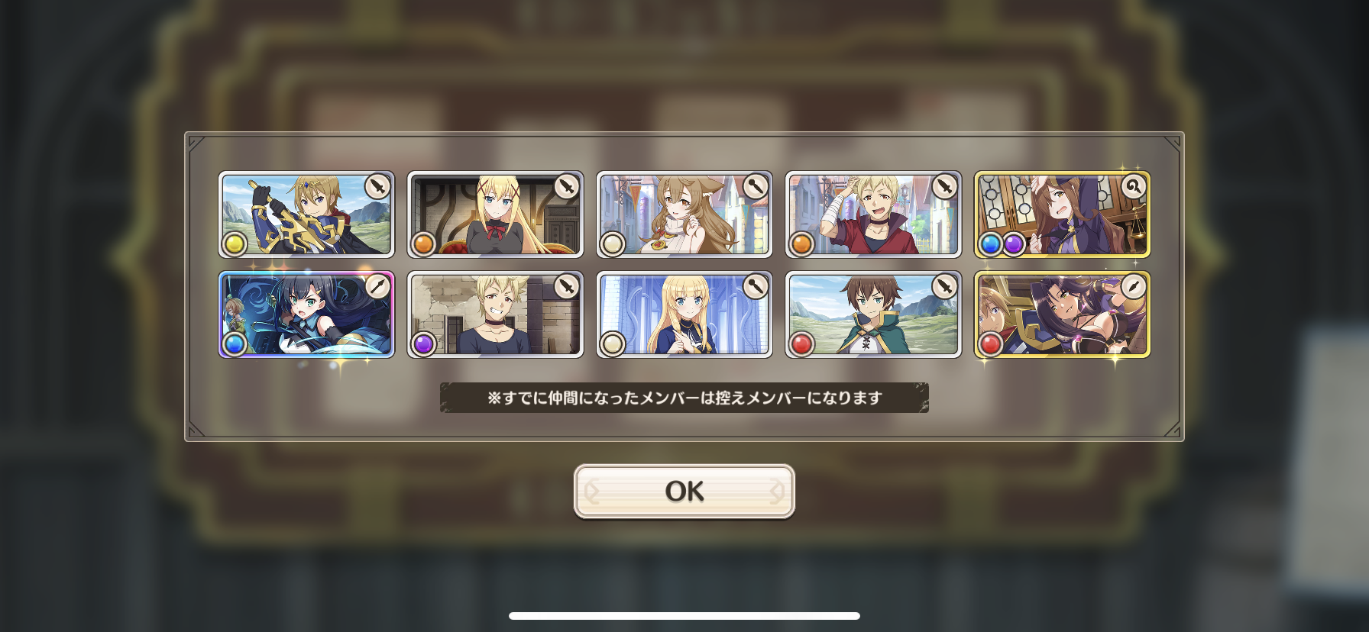Image resolution: width=1369 pixels, height=632 pixels.
Task: Select the fox-eared girl card
Action: coord(684,214)
